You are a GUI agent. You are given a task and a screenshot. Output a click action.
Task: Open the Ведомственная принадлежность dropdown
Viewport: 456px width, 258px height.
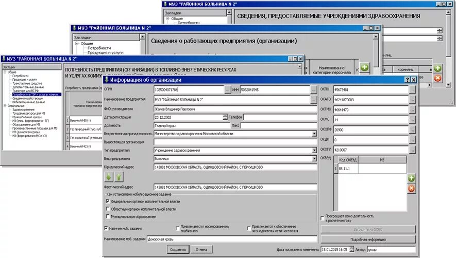coord(314,134)
